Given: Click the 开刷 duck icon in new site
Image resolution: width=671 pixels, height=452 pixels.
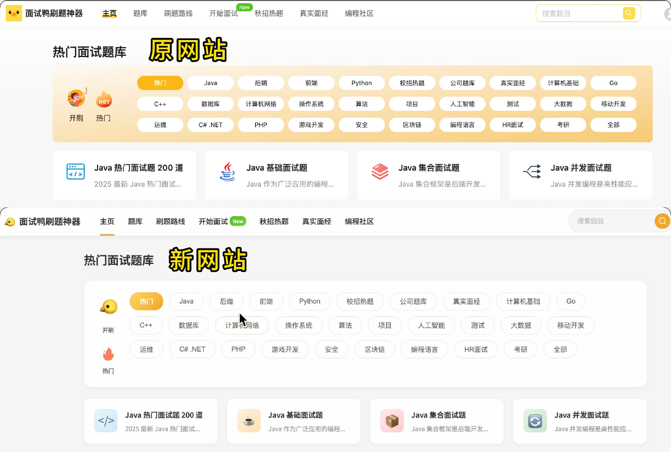Looking at the screenshot, I should [109, 307].
